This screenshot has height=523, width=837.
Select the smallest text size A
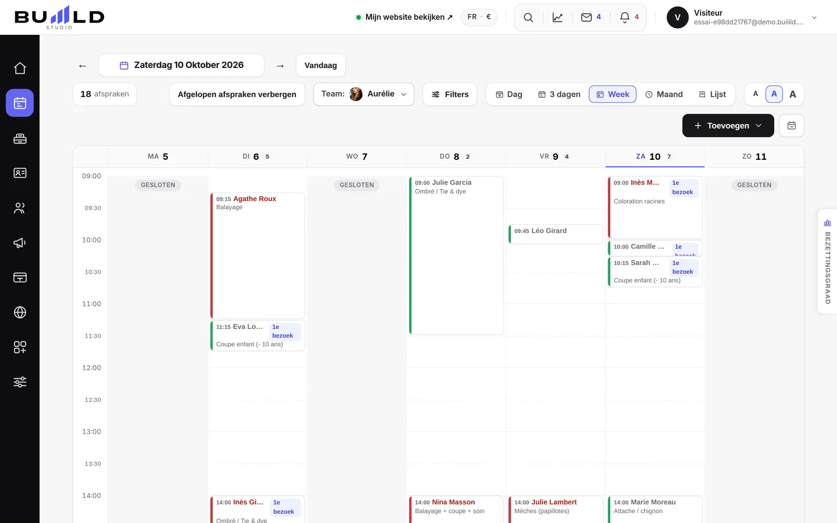click(x=756, y=94)
